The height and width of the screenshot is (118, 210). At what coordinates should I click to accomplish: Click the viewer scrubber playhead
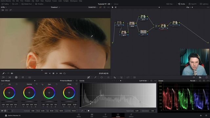[42, 70]
